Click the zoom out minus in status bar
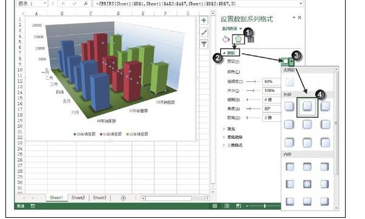This screenshot has width=365, height=219. click(x=247, y=206)
